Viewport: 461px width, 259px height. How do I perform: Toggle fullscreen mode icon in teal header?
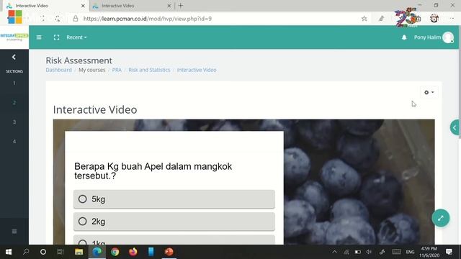pos(56,37)
